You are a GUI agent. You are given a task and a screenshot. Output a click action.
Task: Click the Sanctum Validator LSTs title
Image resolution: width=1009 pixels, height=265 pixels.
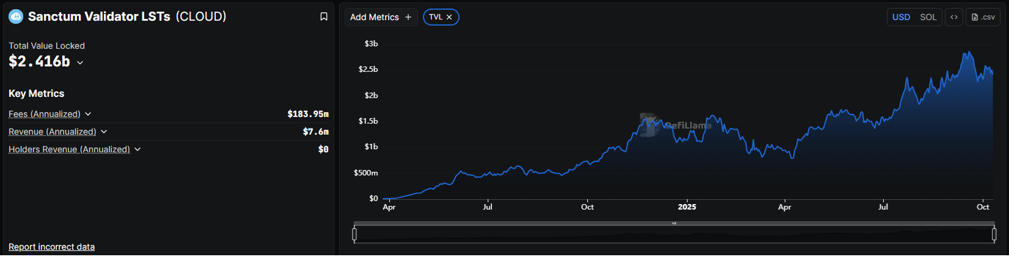coord(99,16)
